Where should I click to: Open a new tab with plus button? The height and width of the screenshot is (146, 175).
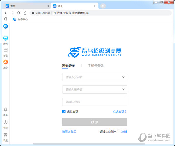(x=103, y=6)
